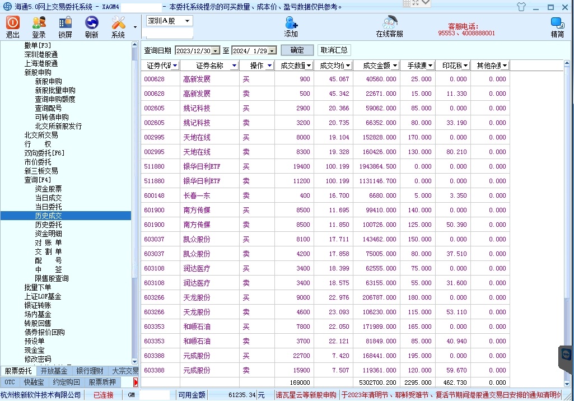Open 当日成交 in the tree
The image size is (574, 401).
(48, 198)
